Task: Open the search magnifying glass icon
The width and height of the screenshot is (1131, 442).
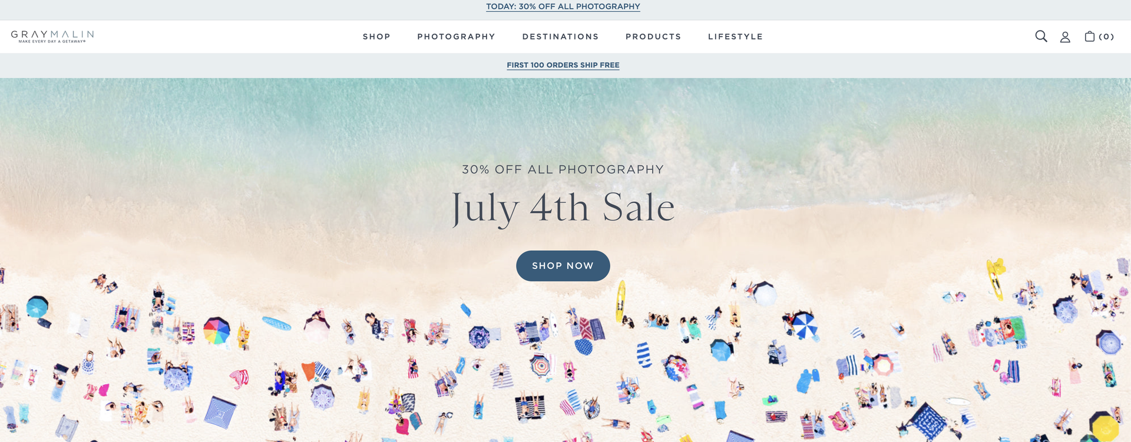Action: (x=1041, y=36)
